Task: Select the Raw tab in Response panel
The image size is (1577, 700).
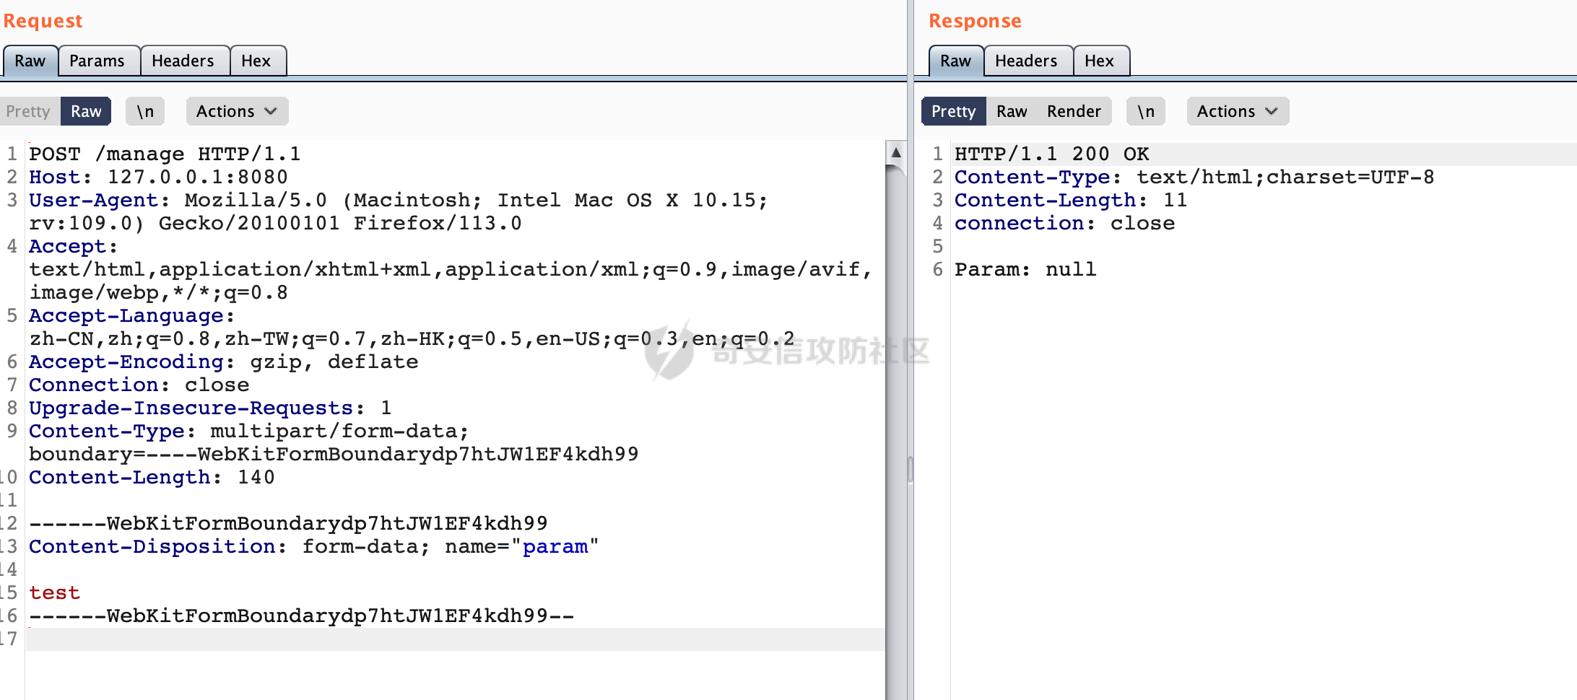Action: pyautogui.click(x=955, y=61)
